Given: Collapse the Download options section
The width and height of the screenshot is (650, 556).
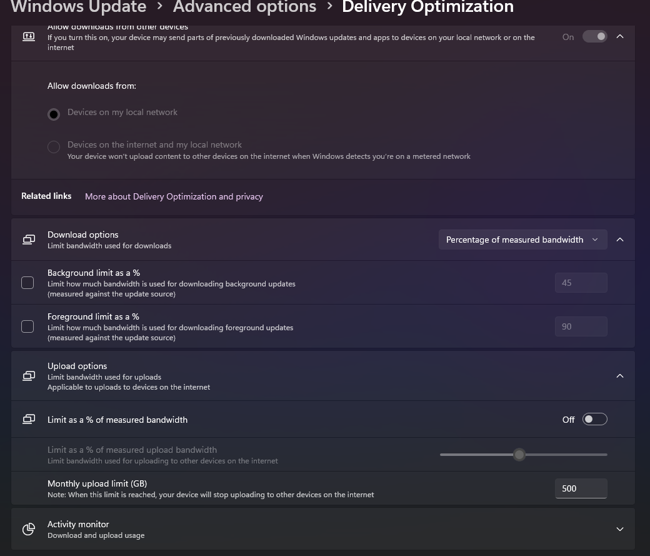Looking at the screenshot, I should tap(620, 240).
